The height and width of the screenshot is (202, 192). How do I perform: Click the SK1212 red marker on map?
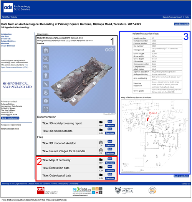click(x=148, y=119)
